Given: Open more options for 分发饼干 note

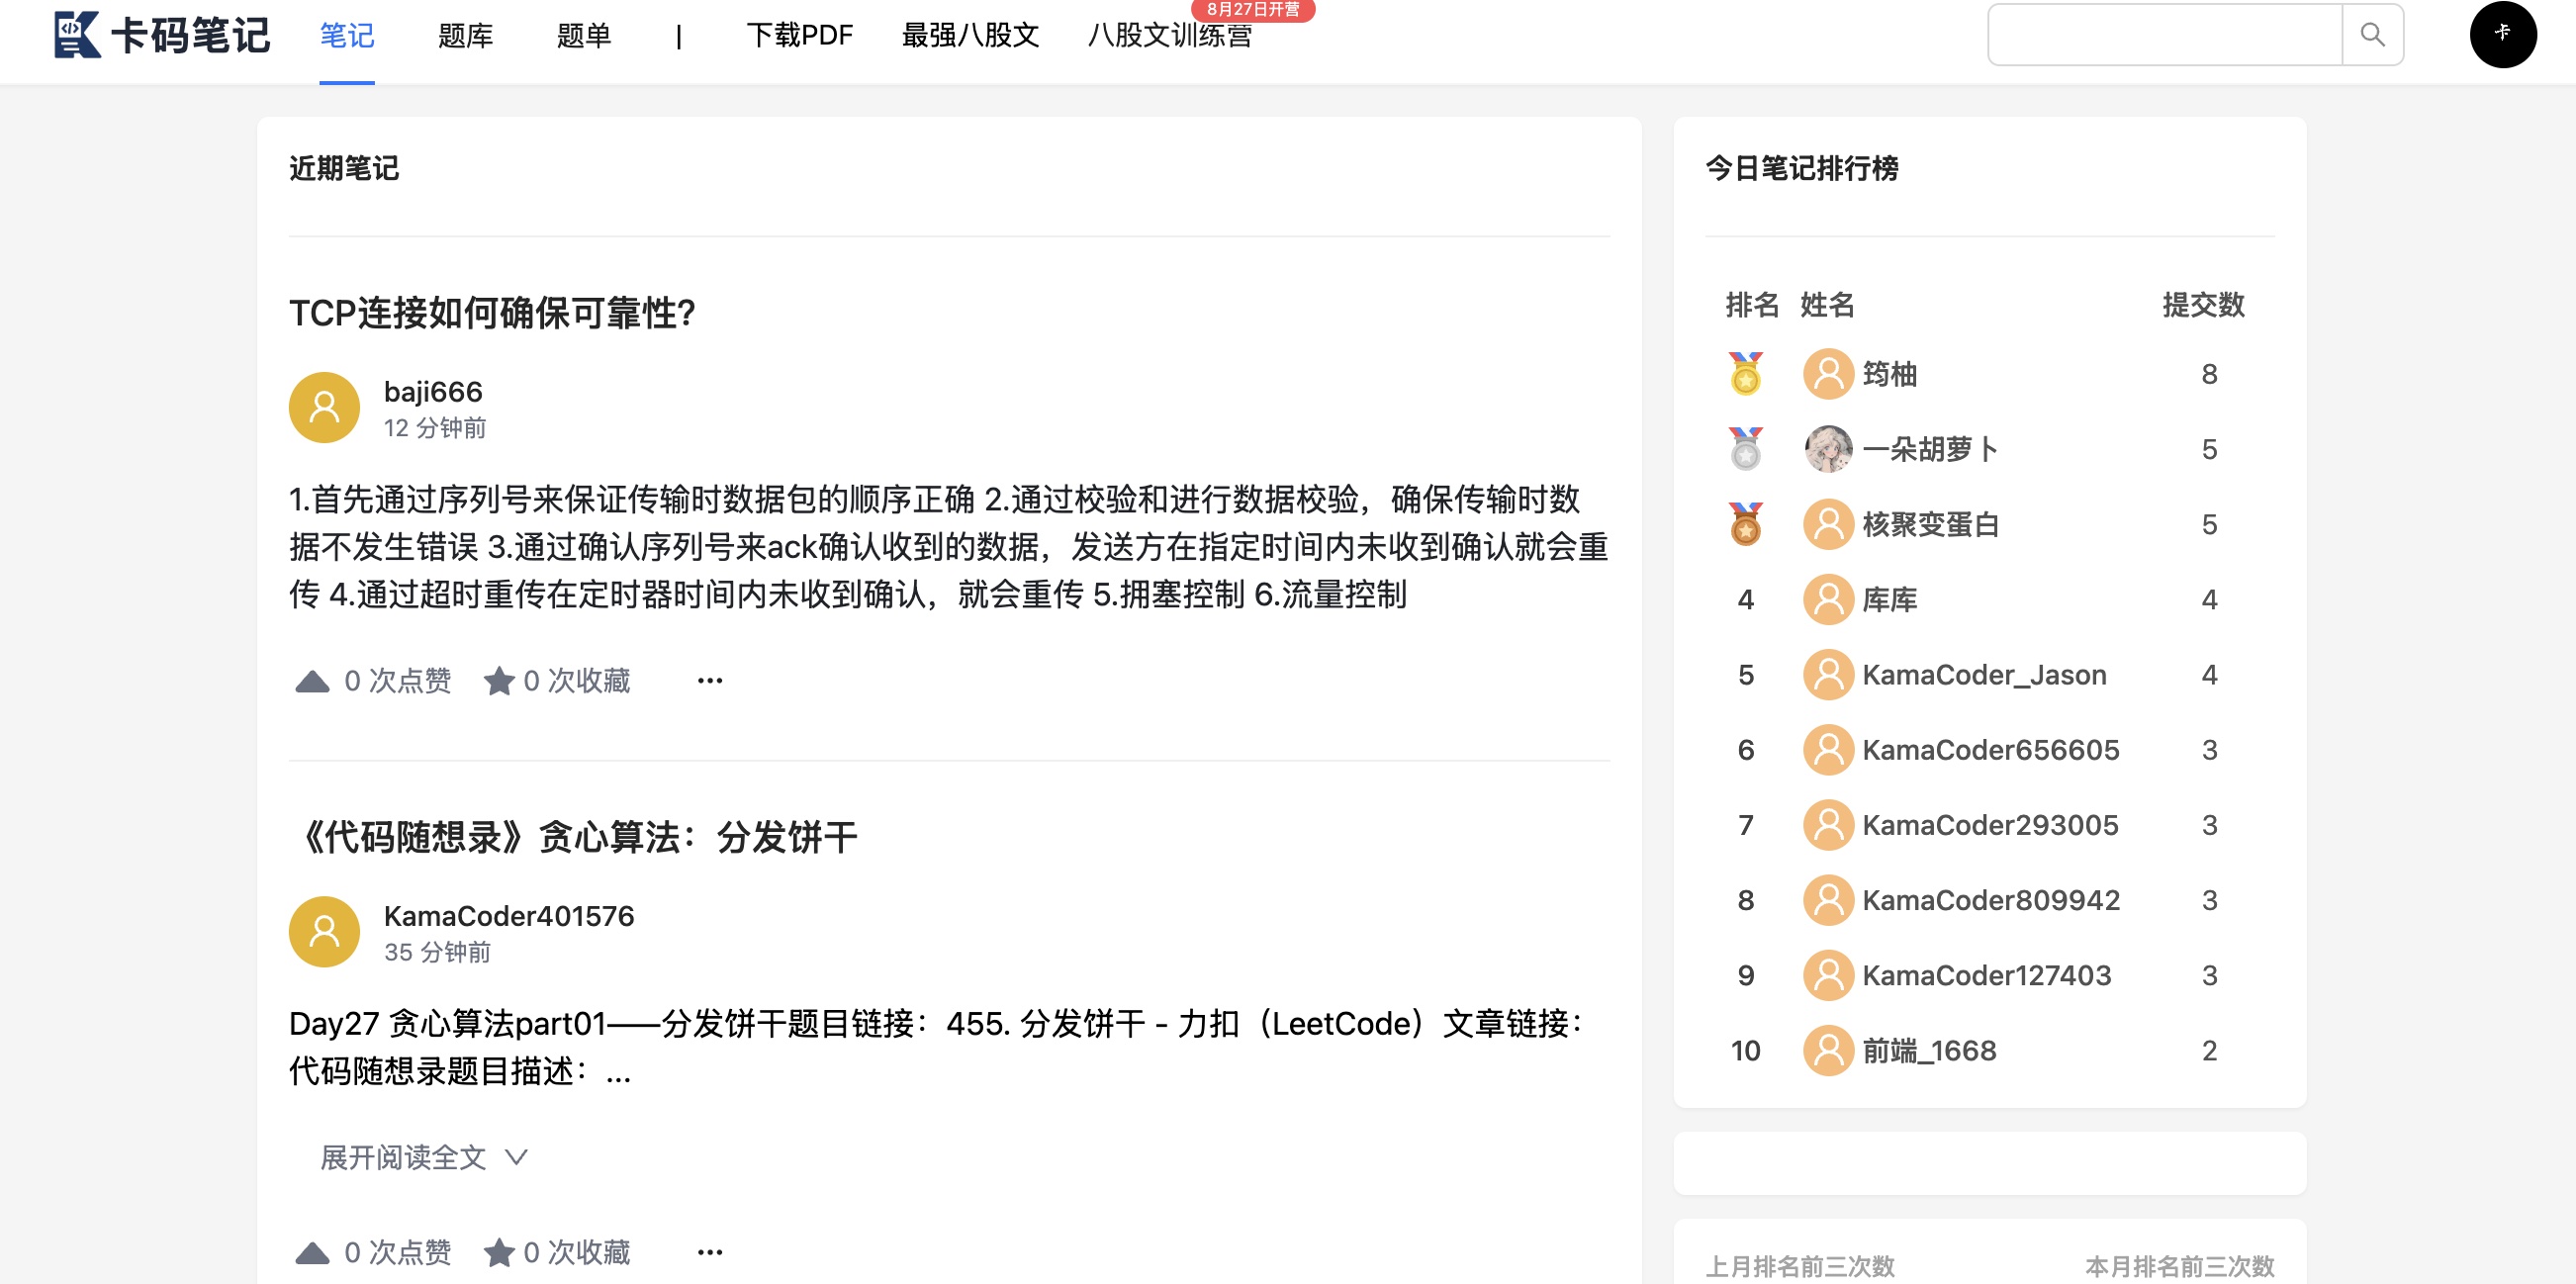Looking at the screenshot, I should click(x=709, y=1252).
